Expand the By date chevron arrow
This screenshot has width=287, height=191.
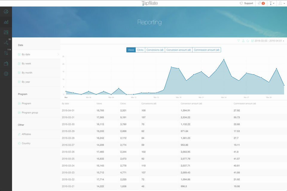pyautogui.click(x=58, y=54)
